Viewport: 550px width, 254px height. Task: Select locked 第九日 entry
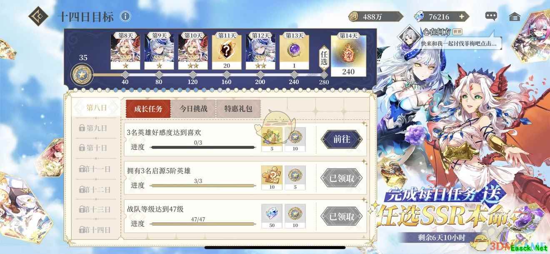pos(93,128)
